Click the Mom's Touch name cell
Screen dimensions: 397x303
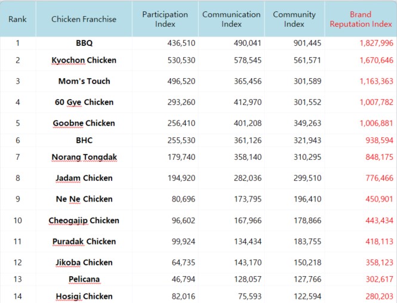tap(84, 81)
